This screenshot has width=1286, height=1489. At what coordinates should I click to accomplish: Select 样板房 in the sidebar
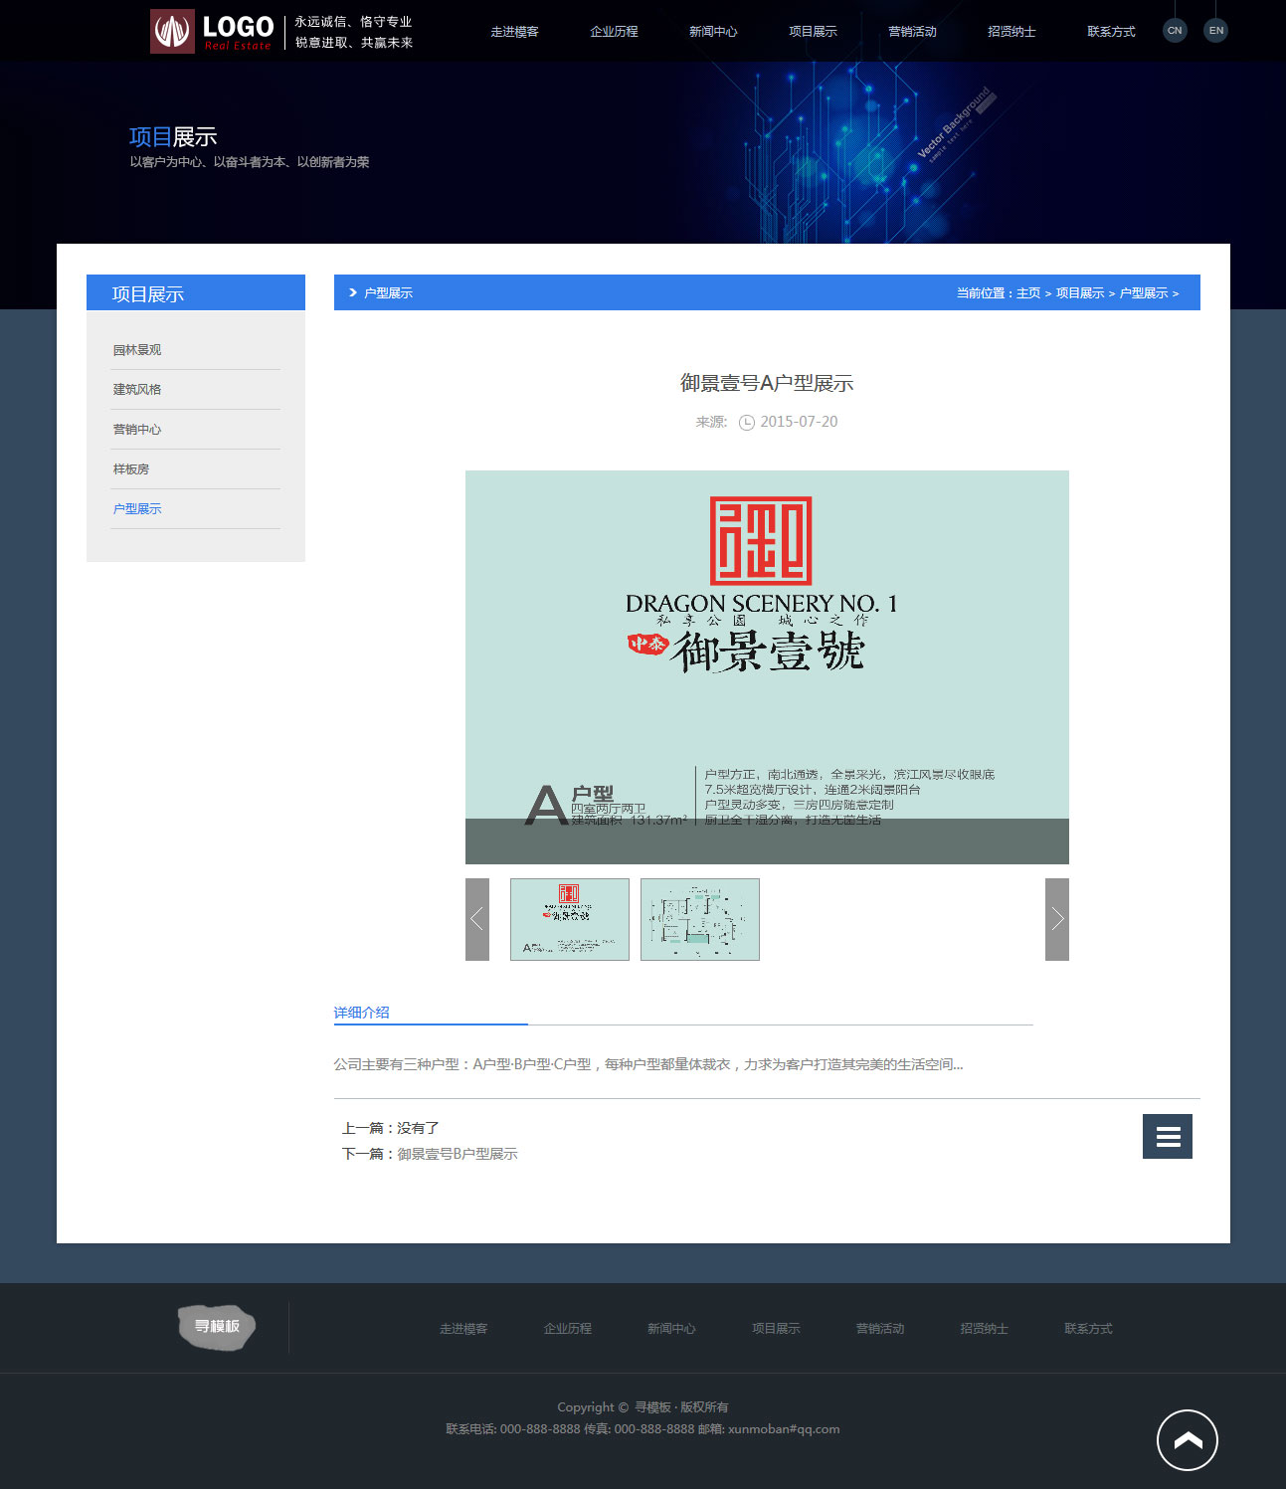coord(131,469)
